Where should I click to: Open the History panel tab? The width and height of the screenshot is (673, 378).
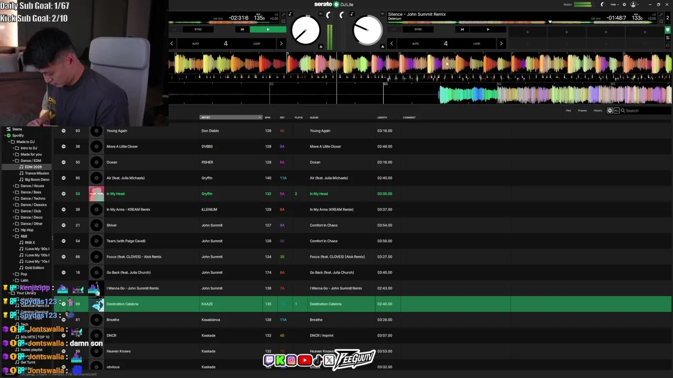598,111
